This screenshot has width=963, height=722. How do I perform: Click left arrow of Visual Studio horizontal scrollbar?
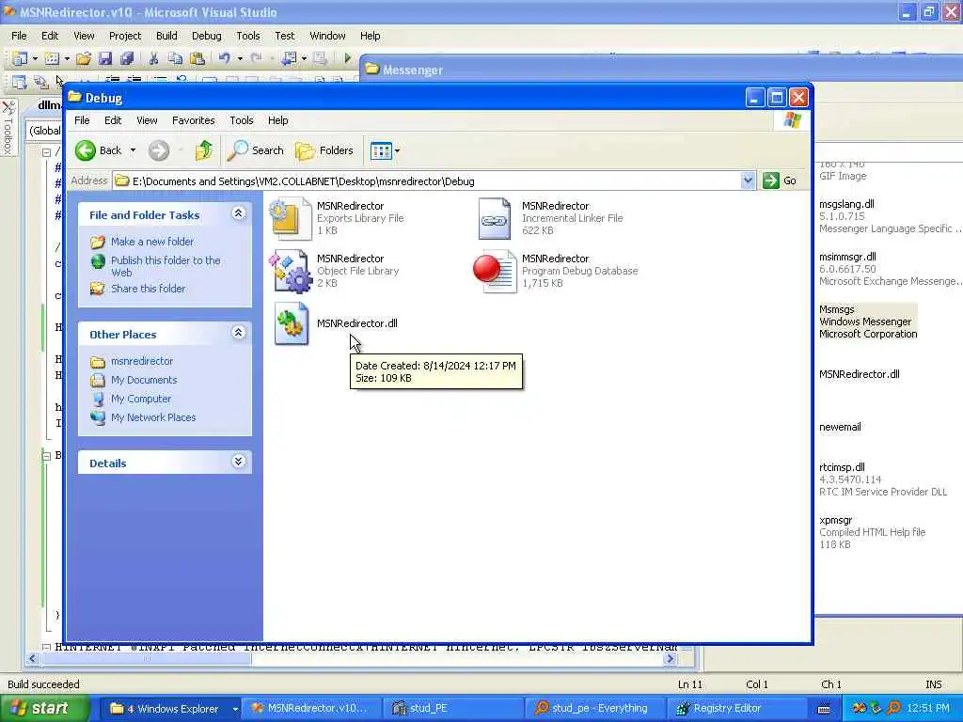[33, 658]
